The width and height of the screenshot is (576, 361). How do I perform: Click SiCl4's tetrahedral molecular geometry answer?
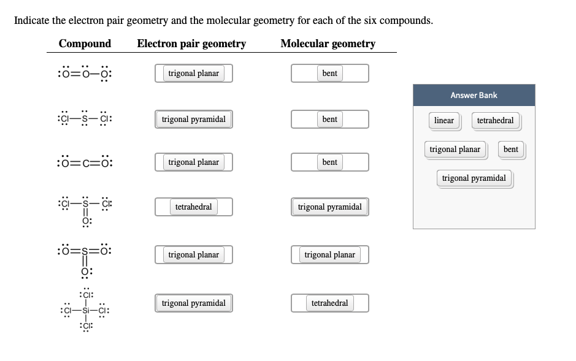[329, 303]
